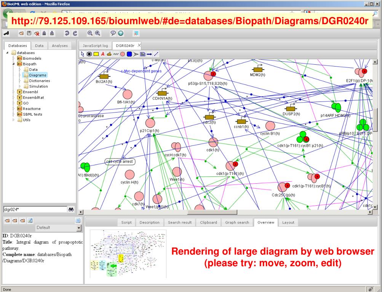390x292 pixels.
Task: Click the zoom out magnifier icon
Action: [x=90, y=33]
